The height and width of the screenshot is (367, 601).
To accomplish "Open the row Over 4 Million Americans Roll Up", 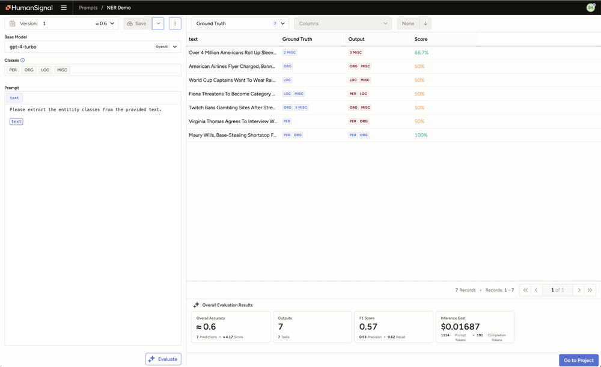I will pos(394,52).
